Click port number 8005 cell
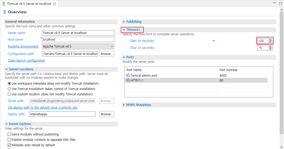The image size is (284, 149). tap(243, 75)
